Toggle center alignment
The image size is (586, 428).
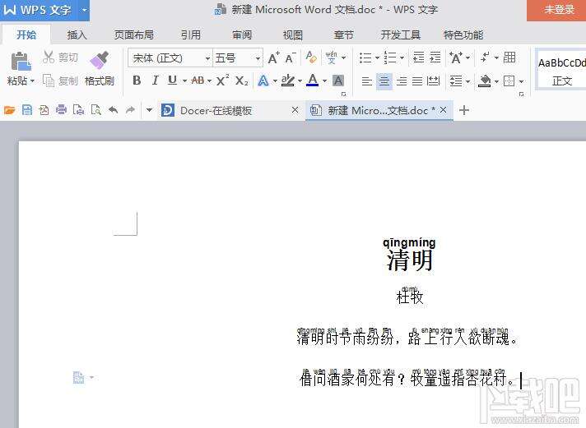(x=384, y=81)
